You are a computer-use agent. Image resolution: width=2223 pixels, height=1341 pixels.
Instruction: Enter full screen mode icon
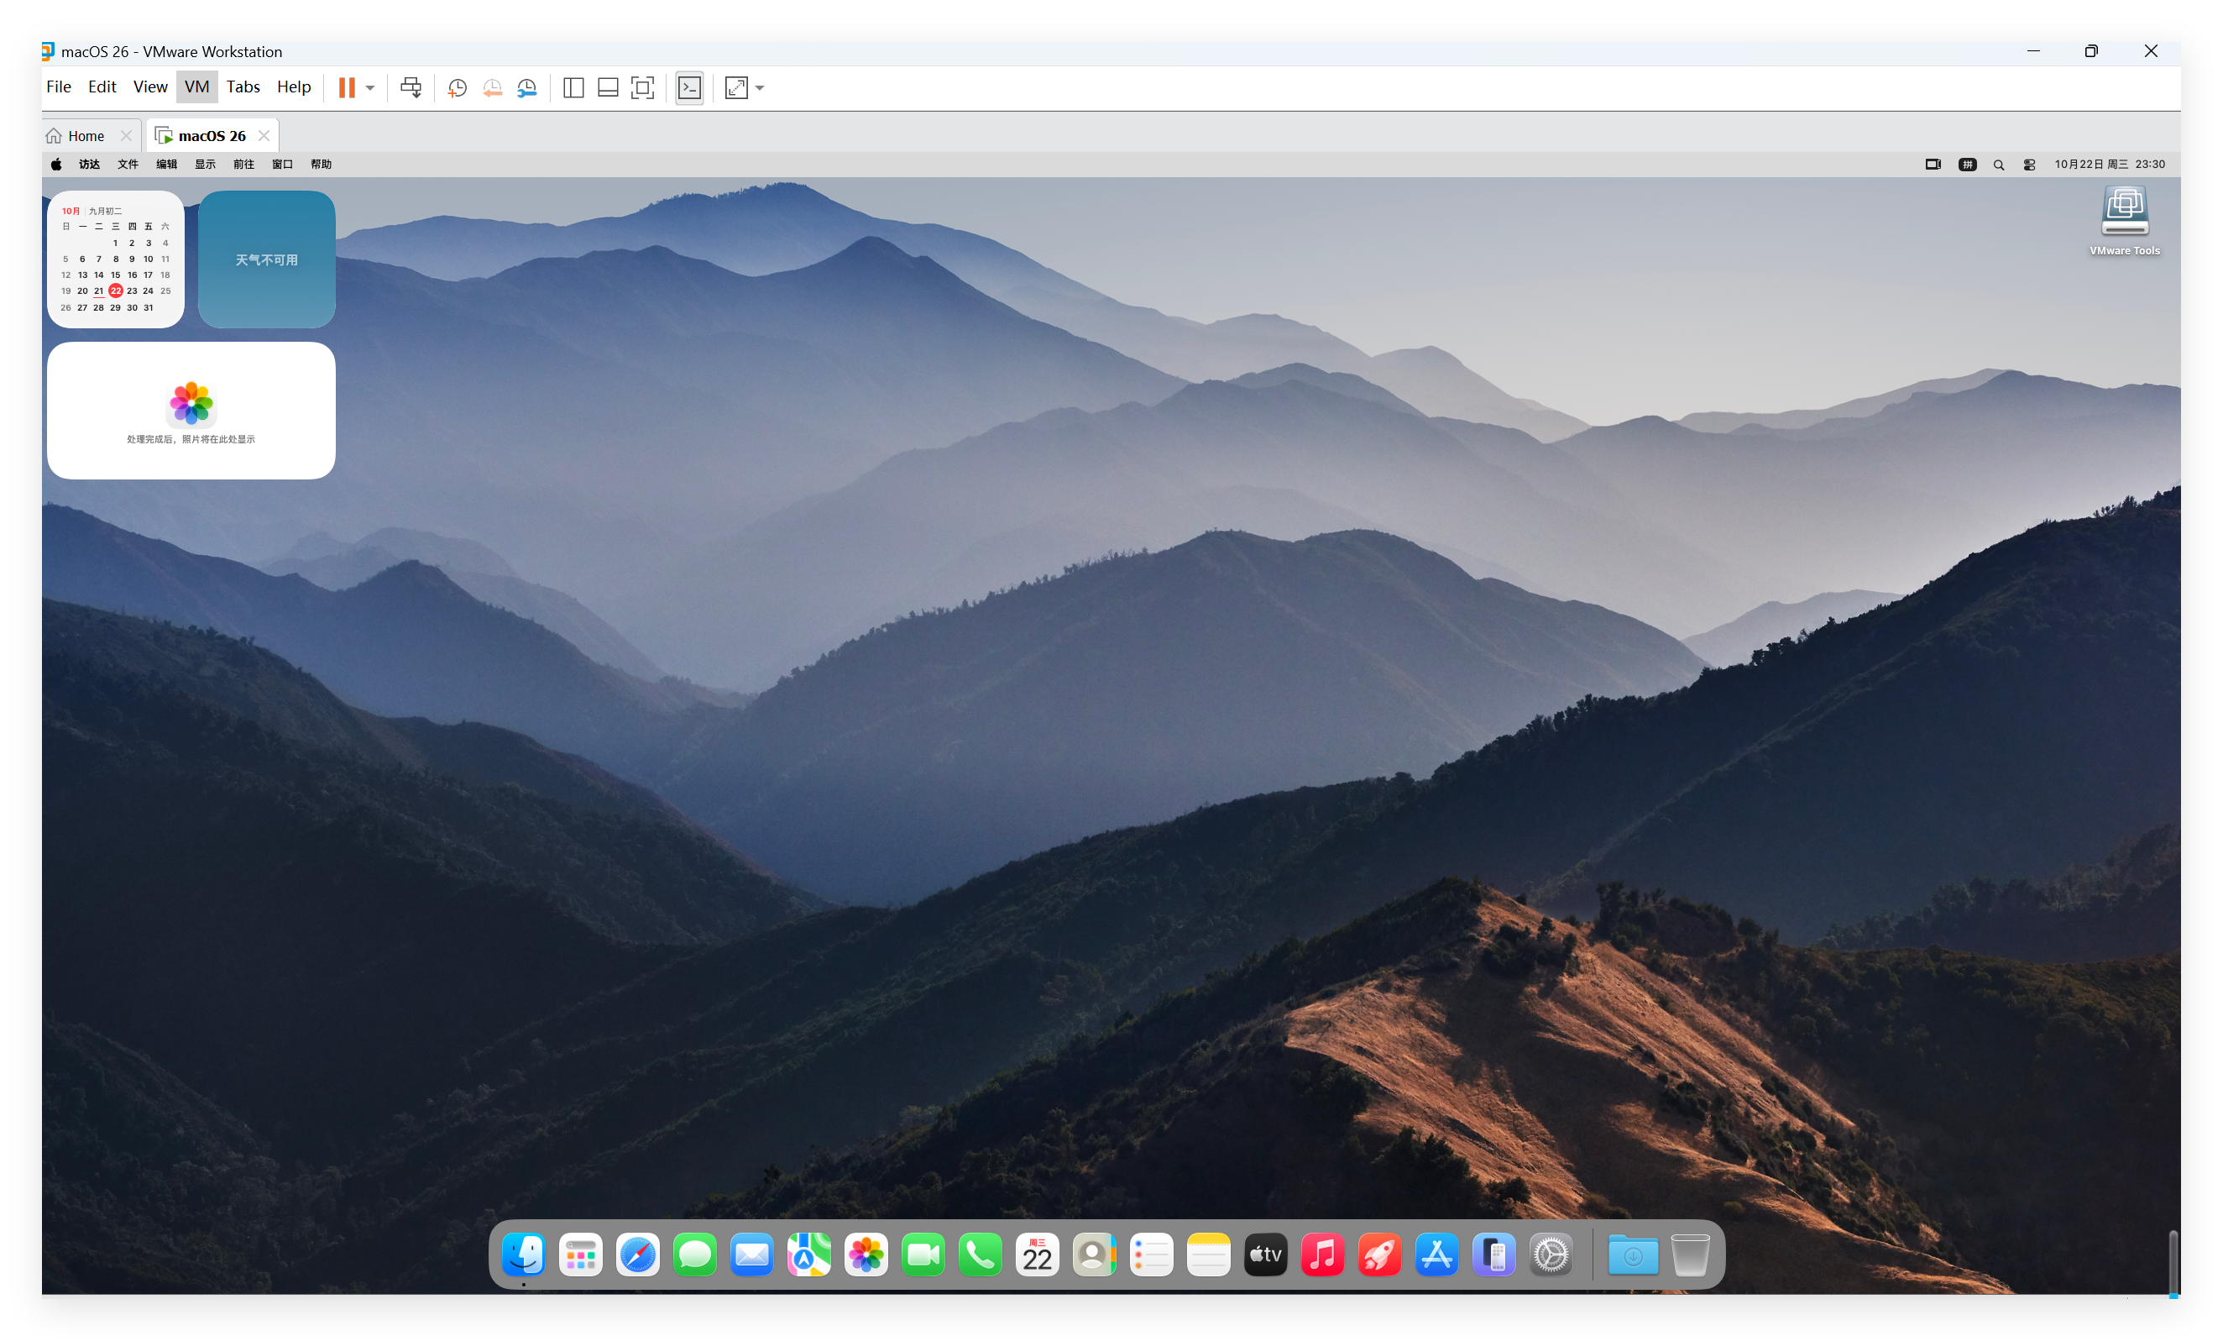[642, 87]
